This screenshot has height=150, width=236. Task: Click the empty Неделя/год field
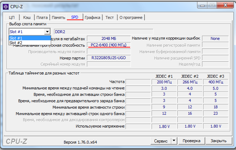point(215,64)
